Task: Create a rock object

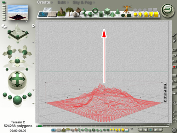Action: click(75, 15)
